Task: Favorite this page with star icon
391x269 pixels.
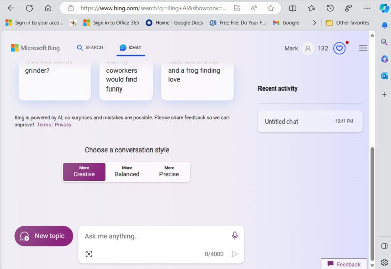Action: pyautogui.click(x=271, y=8)
